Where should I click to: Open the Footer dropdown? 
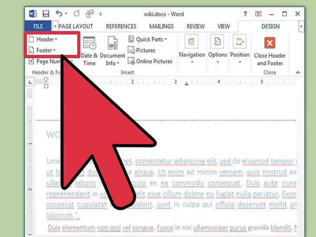43,50
